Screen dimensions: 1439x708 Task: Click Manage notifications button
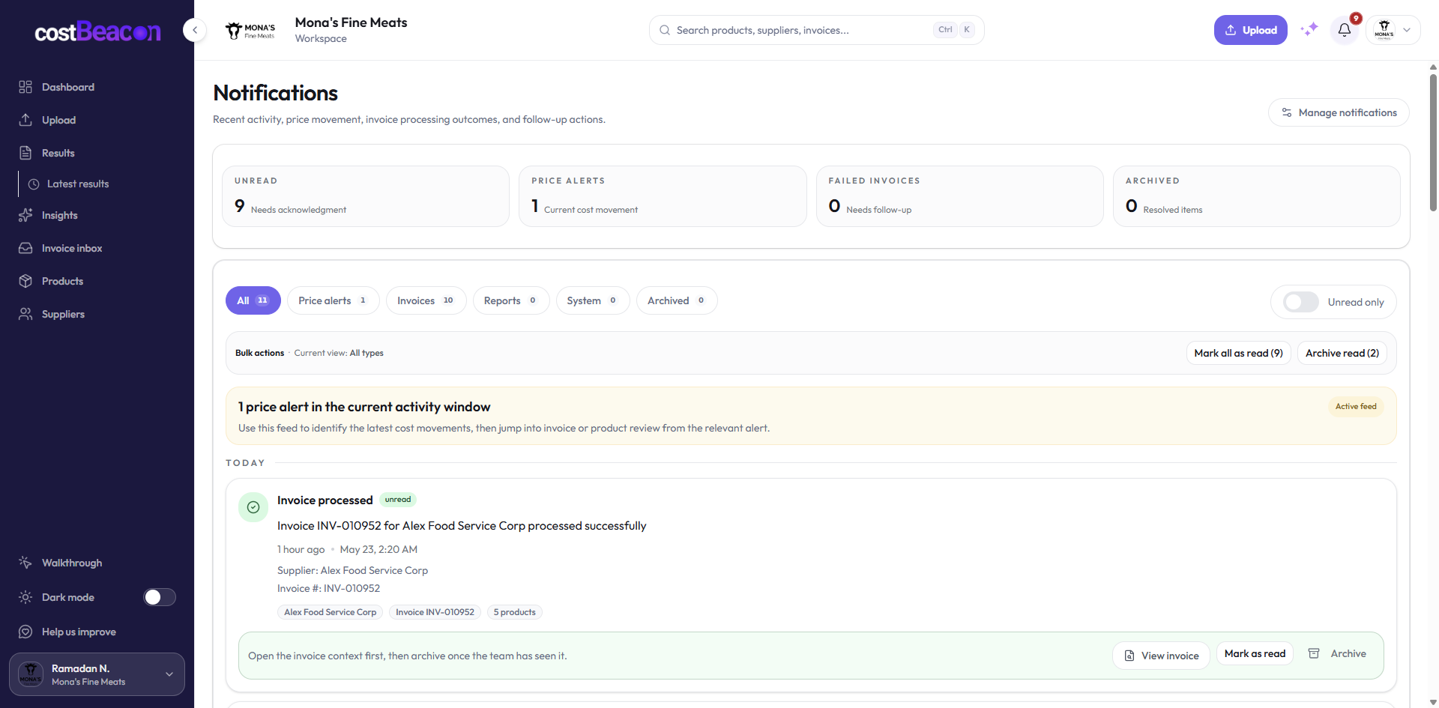coord(1339,112)
